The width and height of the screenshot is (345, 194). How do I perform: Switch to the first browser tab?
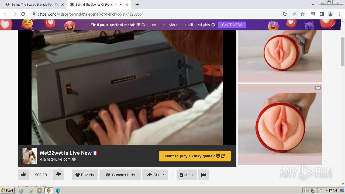[34, 5]
